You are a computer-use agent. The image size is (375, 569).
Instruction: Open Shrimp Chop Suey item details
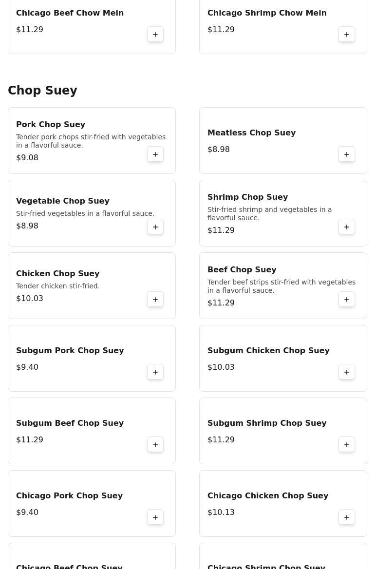coord(247,197)
